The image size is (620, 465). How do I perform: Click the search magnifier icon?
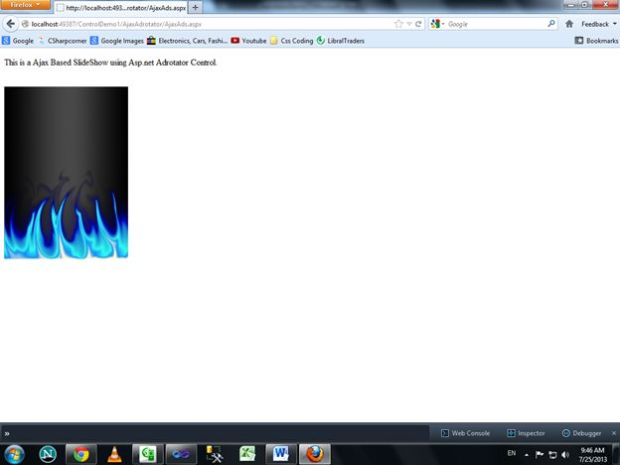pyautogui.click(x=551, y=24)
